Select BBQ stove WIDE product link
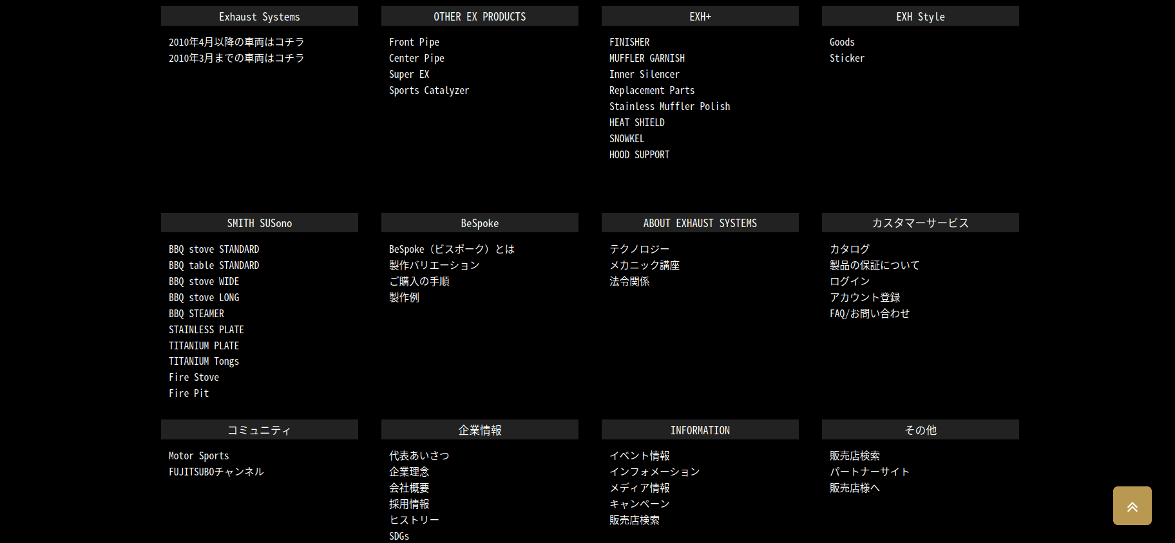The height and width of the screenshot is (543, 1175). (x=204, y=282)
